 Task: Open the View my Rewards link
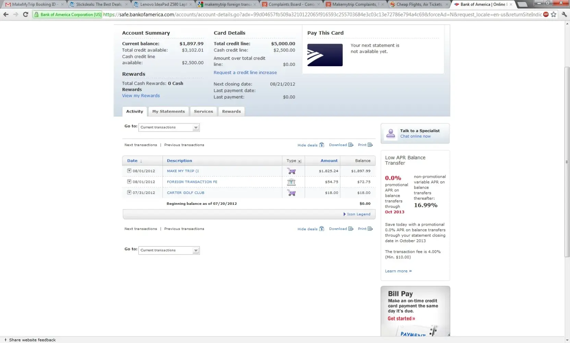(141, 96)
